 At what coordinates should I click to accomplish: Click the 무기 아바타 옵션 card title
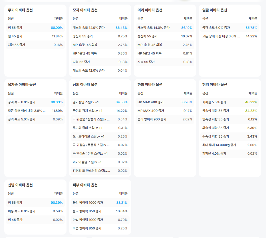tap(20, 10)
